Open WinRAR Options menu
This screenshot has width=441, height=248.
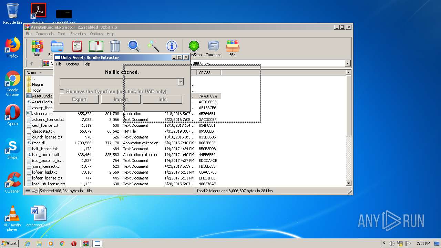(x=96, y=34)
